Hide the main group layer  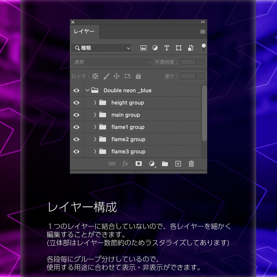tap(76, 115)
